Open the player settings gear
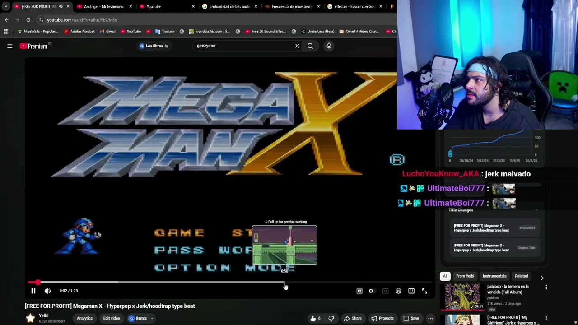578x325 pixels. pyautogui.click(x=398, y=291)
